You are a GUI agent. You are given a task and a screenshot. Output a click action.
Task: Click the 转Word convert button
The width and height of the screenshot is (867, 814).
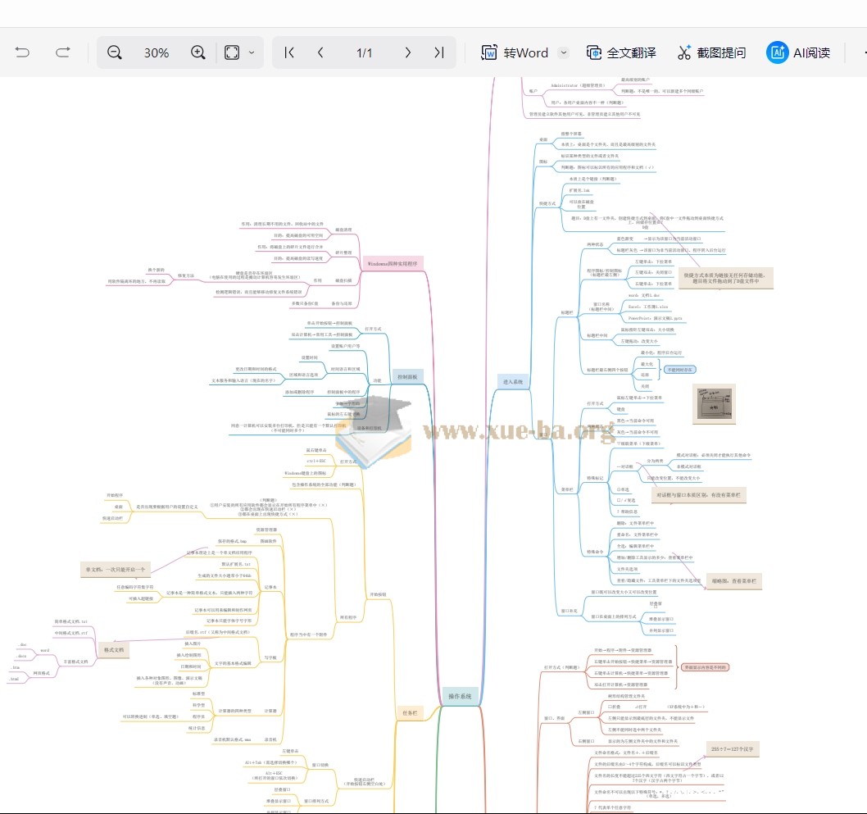[x=515, y=52]
